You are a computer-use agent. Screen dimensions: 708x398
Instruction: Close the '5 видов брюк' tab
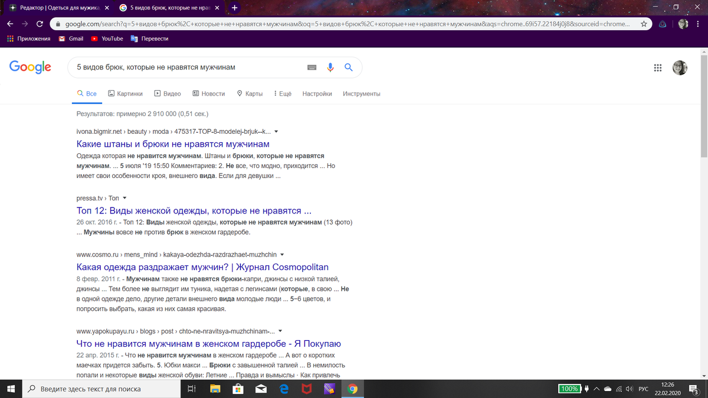pyautogui.click(x=217, y=8)
